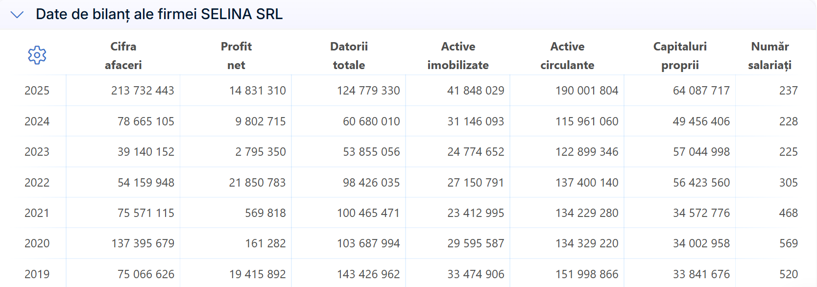This screenshot has width=817, height=287.
Task: Click employee count 228
Action: pos(789,121)
